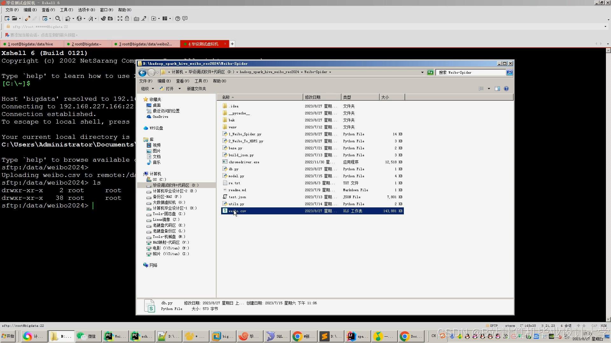This screenshot has height=343, width=611.
Task: Open the Xshell help question-mark icon
Action: click(178, 18)
